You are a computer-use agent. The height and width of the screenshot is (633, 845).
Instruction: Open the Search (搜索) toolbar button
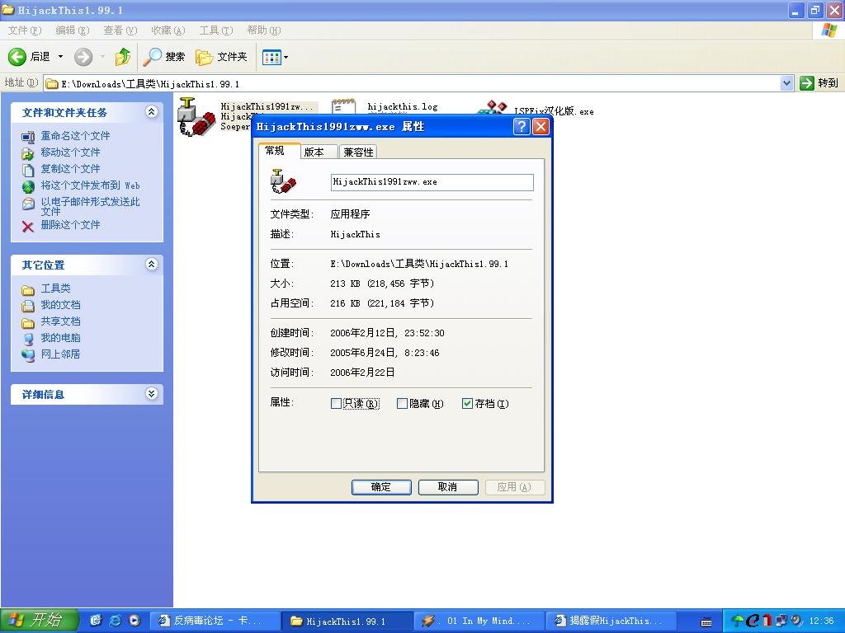coord(164,57)
